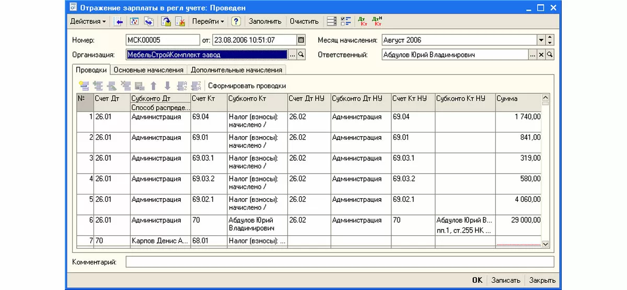
Task: Clear Ответственный field with the X icon
Action: pyautogui.click(x=541, y=55)
